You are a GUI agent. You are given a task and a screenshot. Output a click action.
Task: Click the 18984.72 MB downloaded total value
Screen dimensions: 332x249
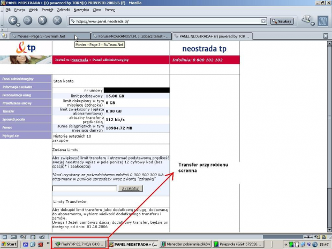[x=119, y=128]
